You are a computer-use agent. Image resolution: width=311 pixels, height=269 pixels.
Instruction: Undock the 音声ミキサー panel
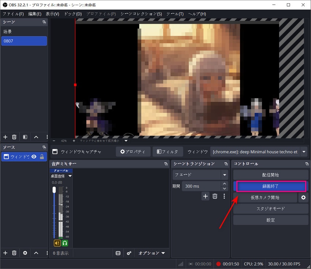coord(166,164)
